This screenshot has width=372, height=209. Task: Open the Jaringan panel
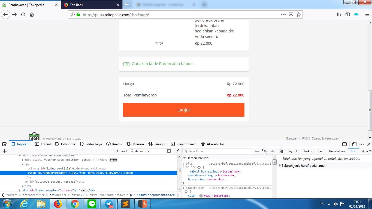click(157, 144)
